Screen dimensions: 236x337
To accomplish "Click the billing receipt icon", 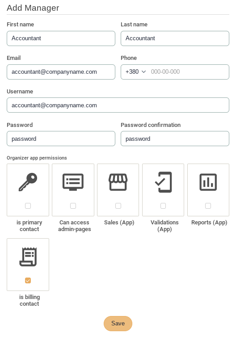I will (28, 257).
